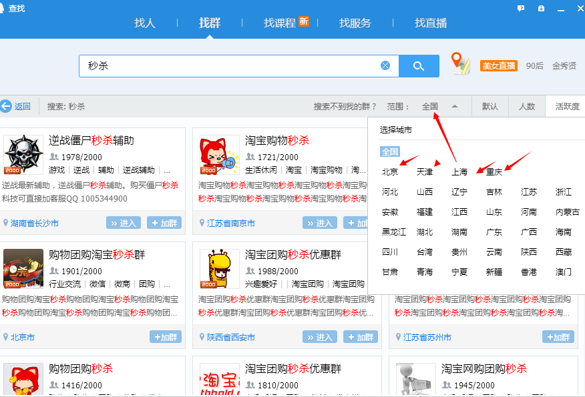Select 四川 province
585x397 pixels.
pyautogui.click(x=390, y=252)
